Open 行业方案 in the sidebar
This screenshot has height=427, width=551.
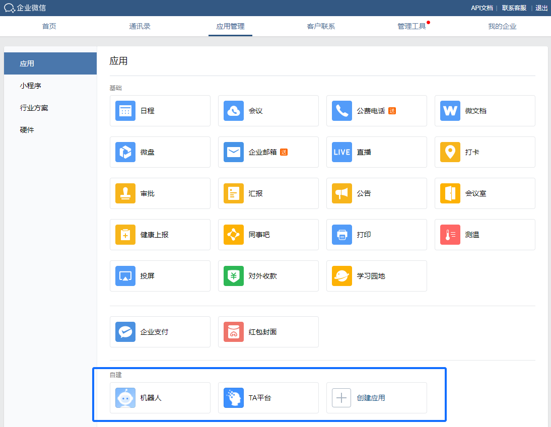34,108
